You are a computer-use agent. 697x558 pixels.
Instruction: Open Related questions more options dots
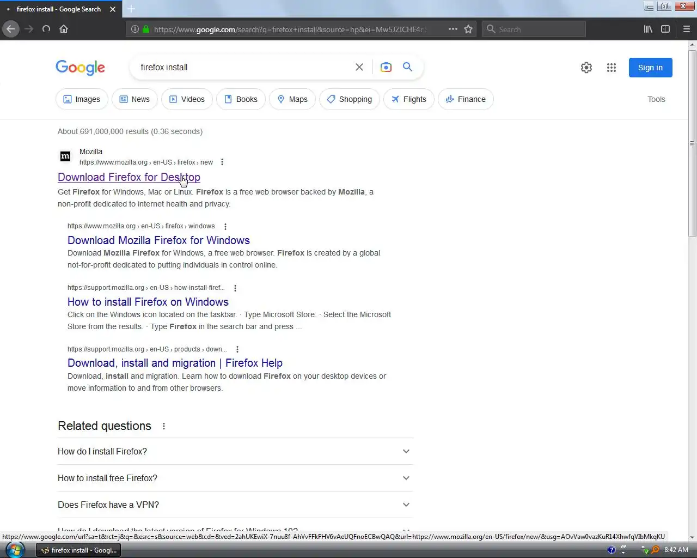pyautogui.click(x=164, y=426)
